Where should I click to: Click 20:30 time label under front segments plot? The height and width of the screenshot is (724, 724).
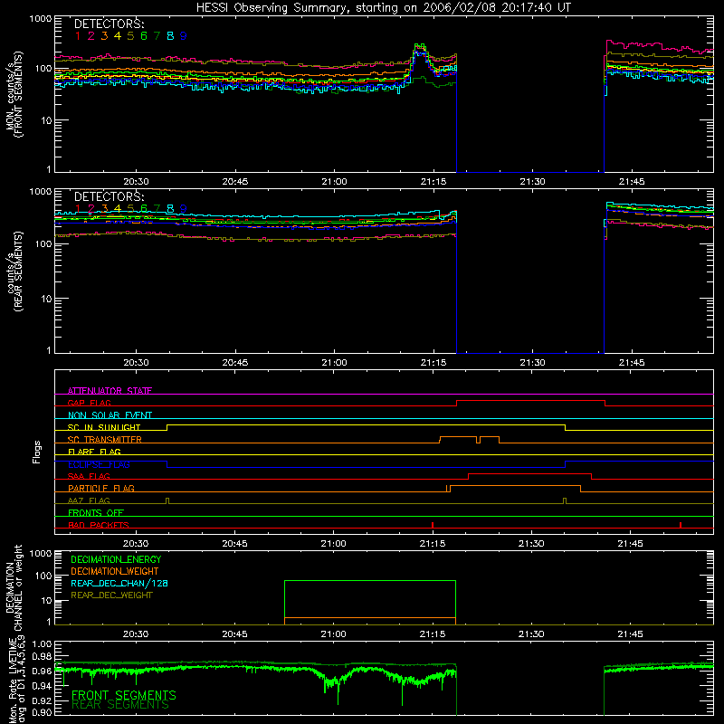137,182
